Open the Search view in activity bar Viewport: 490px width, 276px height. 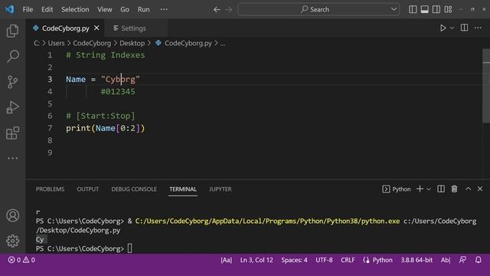point(12,56)
